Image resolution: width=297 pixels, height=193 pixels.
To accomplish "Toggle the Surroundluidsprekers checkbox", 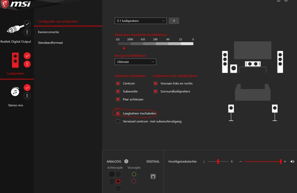I will tap(156, 91).
